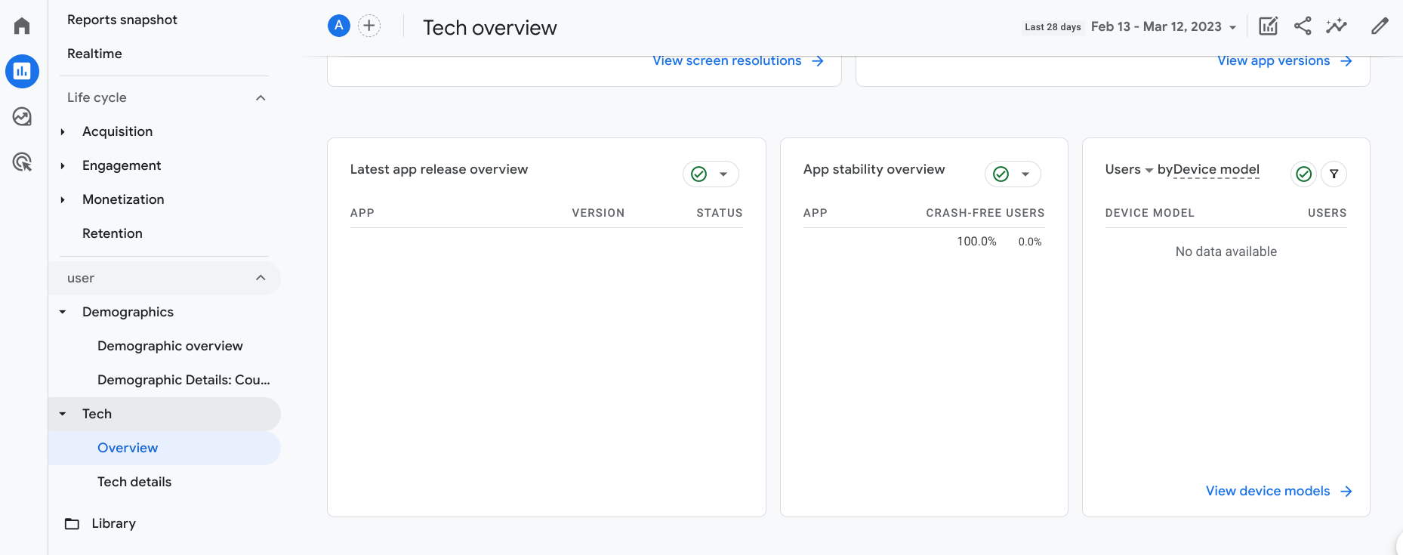Open the Advertising icon in left rail
Screen dimensions: 1403x555
22,162
